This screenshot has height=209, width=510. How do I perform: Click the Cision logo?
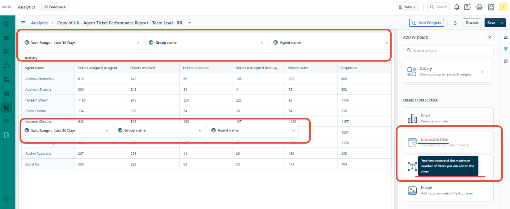pos(7,7)
